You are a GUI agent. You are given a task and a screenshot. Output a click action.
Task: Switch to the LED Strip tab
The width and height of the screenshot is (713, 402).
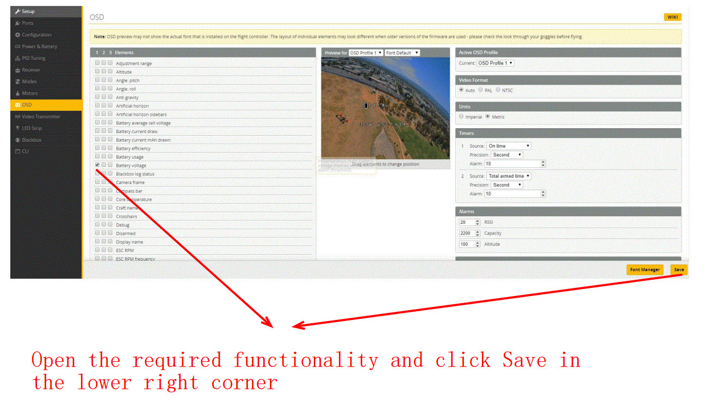click(46, 128)
